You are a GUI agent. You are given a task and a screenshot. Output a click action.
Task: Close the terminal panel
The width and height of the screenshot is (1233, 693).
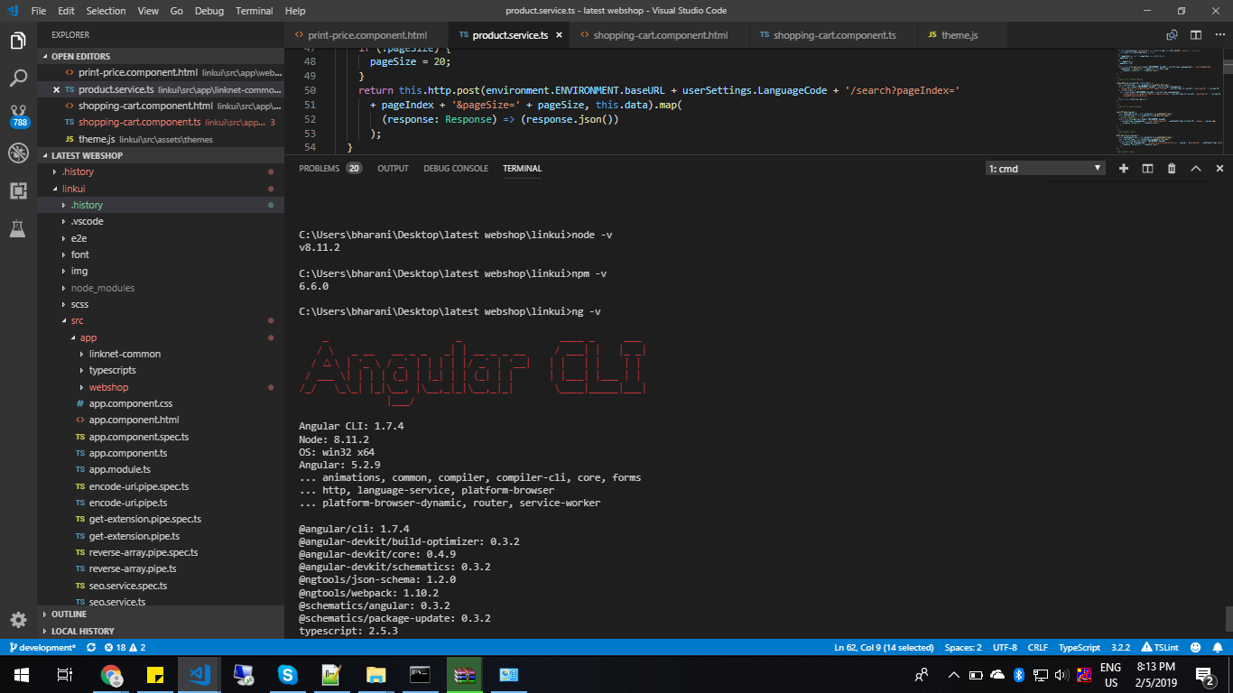(1219, 168)
